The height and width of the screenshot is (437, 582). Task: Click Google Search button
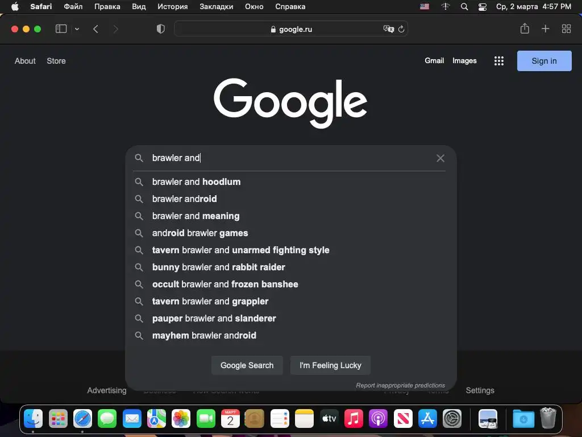[247, 365]
